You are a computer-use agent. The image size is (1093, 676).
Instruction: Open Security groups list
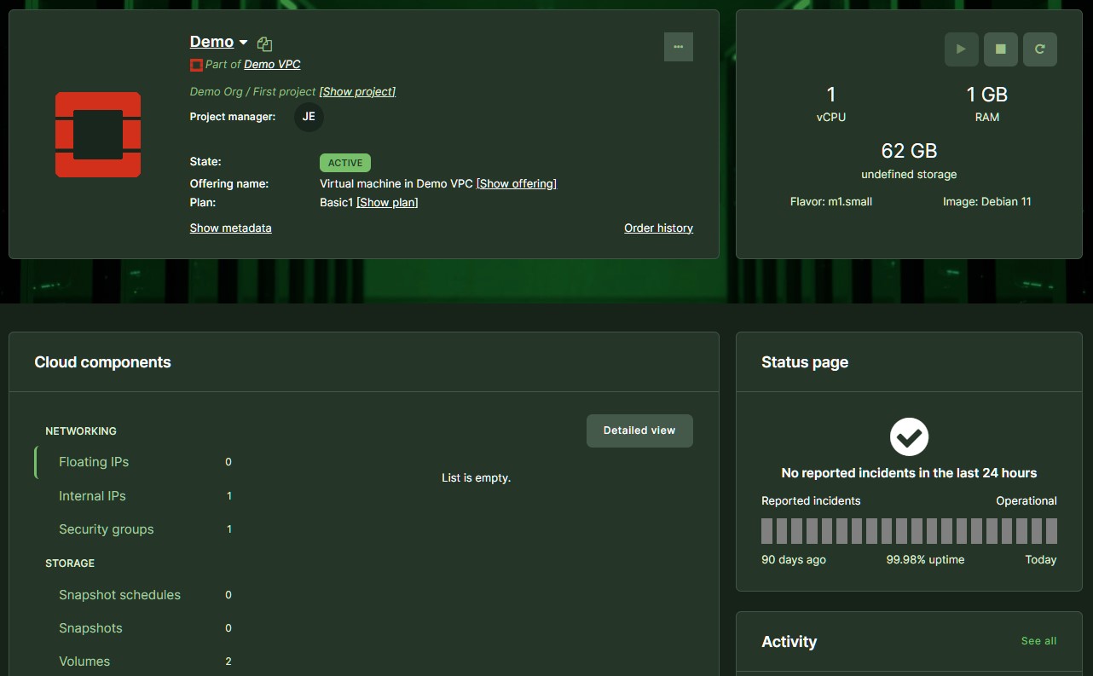107,529
